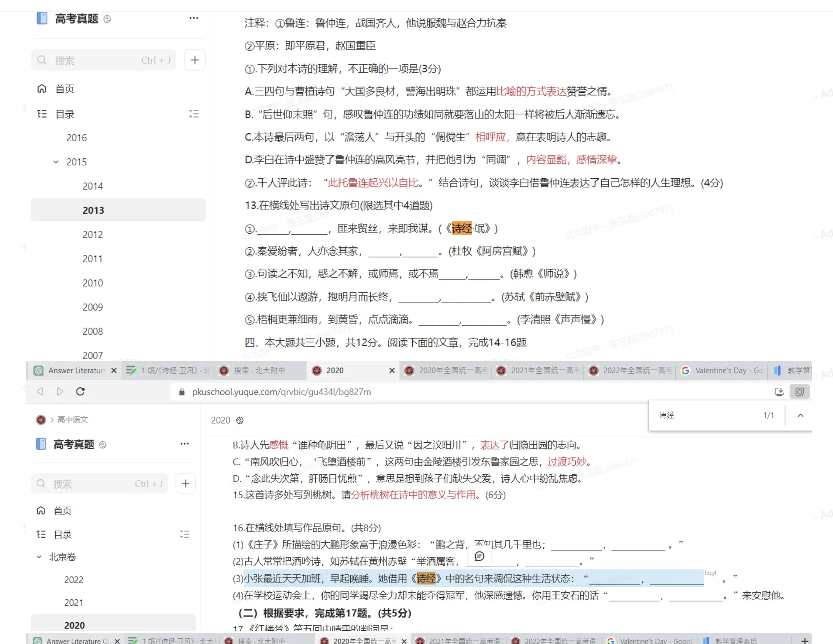The image size is (833, 644).
Task: Collapse the 2015 section in the sidebar
Action: [55, 162]
